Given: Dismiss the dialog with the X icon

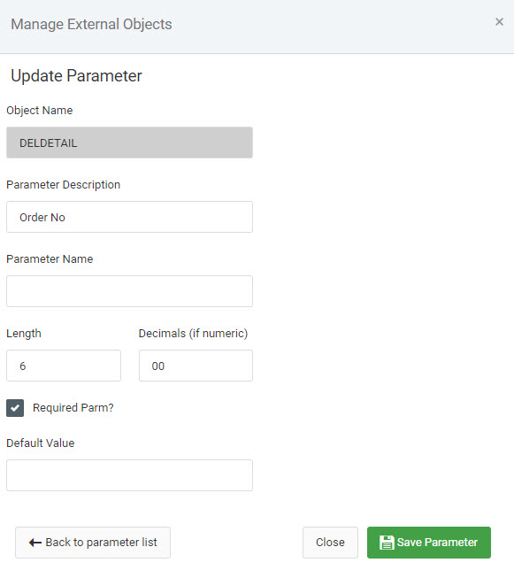Looking at the screenshot, I should 499,22.
